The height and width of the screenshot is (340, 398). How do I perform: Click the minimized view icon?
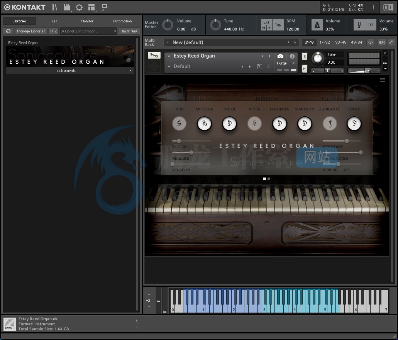pyautogui.click(x=104, y=7)
